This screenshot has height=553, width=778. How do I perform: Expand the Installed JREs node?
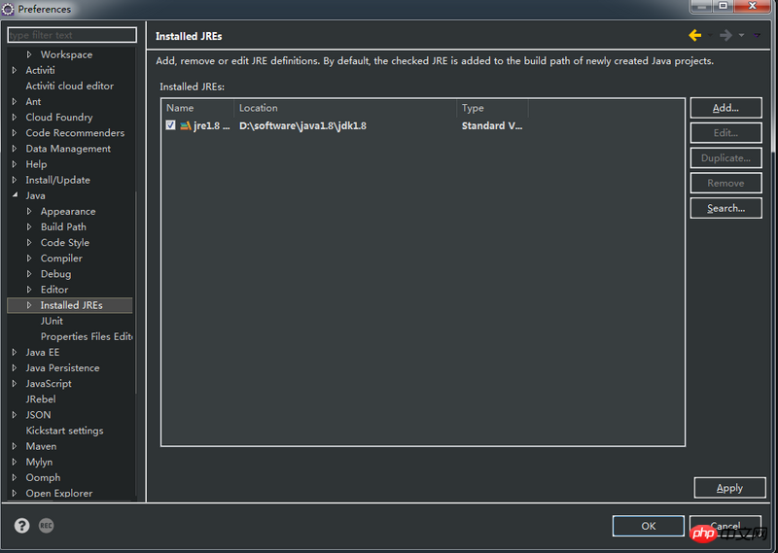[x=29, y=305]
